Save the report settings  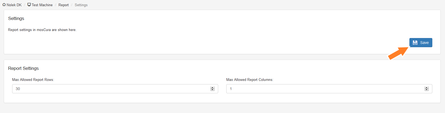click(421, 43)
